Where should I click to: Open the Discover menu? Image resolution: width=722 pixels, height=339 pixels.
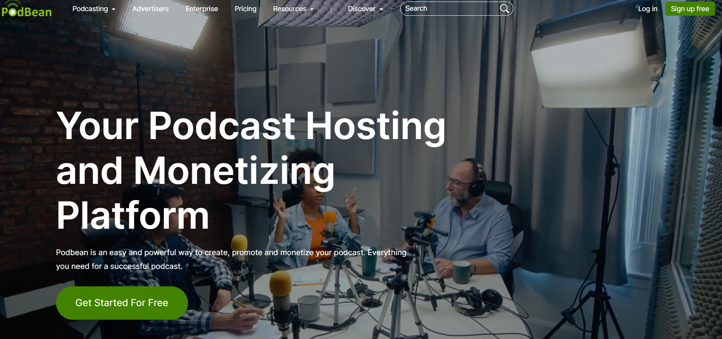361,9
